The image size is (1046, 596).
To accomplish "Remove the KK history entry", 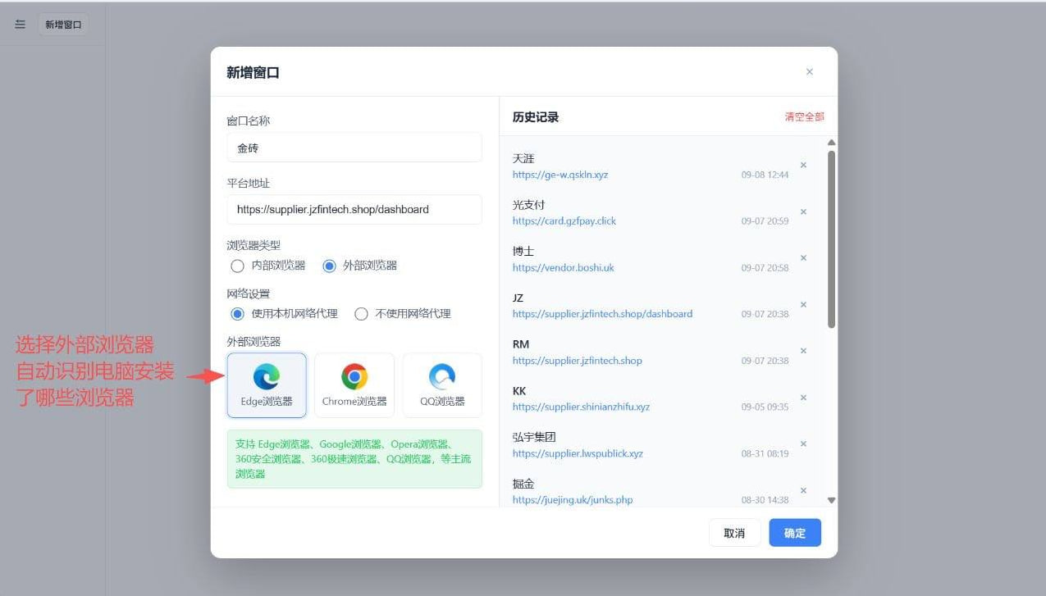I will coord(803,398).
